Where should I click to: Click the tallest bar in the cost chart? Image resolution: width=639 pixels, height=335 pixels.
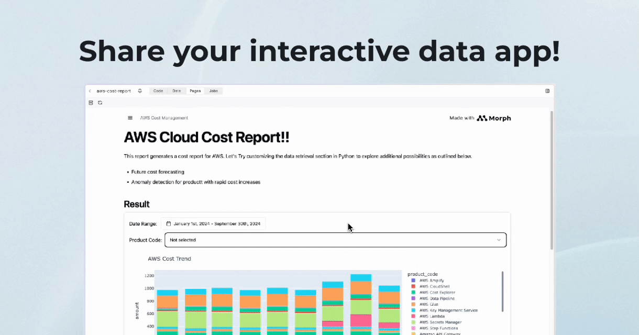tap(361, 304)
